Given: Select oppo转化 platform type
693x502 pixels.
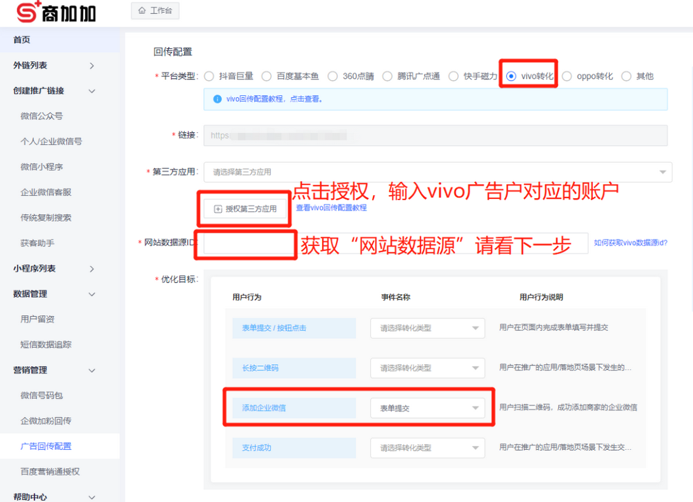Looking at the screenshot, I should (x=567, y=76).
